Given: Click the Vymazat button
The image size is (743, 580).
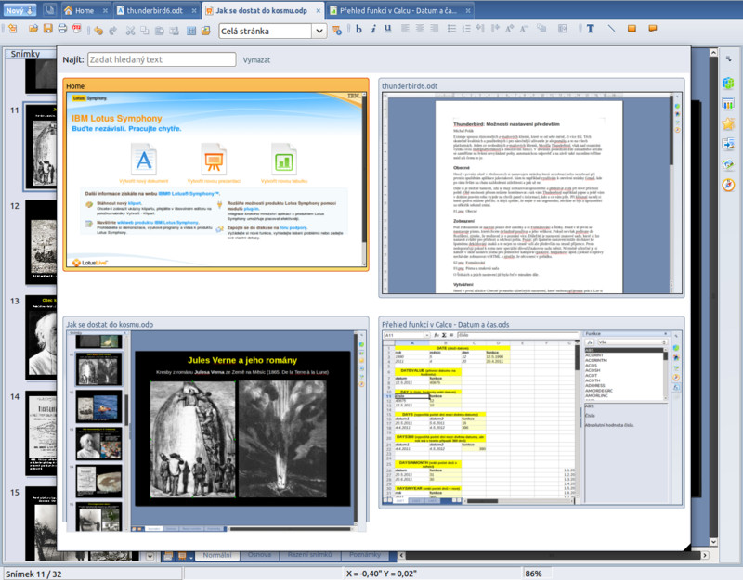Looking at the screenshot, I should [x=256, y=60].
